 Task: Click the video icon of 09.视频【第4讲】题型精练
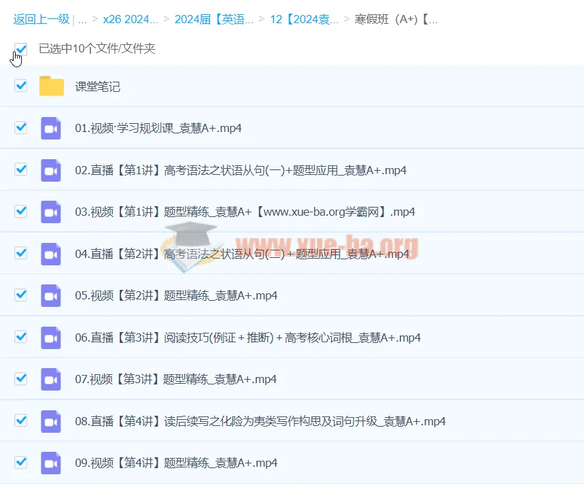tap(50, 462)
